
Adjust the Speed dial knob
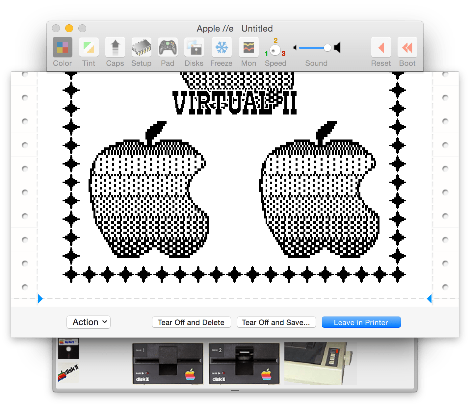[x=275, y=50]
